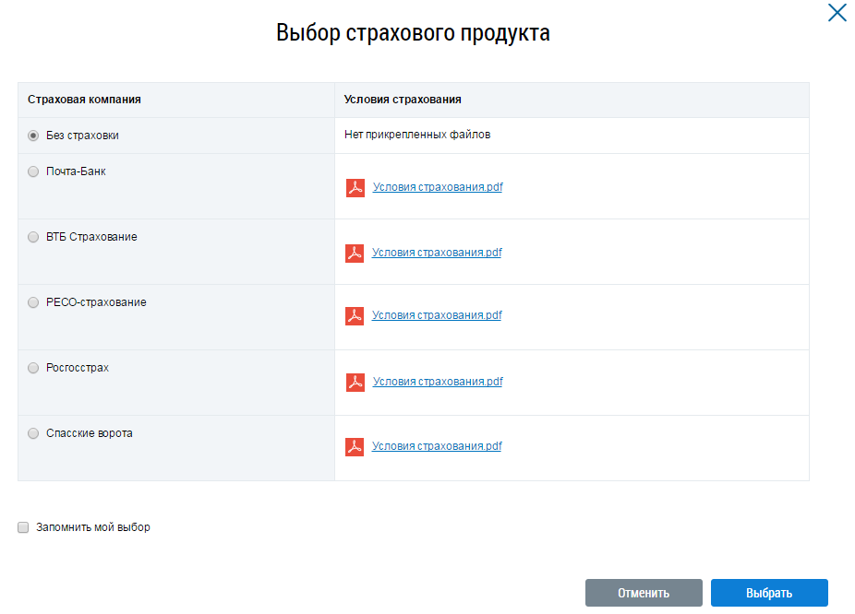Close the insurance product selection dialog
The width and height of the screenshot is (855, 614).
point(837,13)
